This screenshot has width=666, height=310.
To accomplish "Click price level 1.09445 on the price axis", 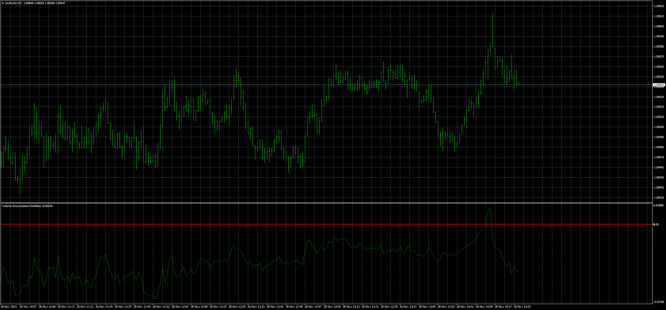I will pyautogui.click(x=659, y=187).
